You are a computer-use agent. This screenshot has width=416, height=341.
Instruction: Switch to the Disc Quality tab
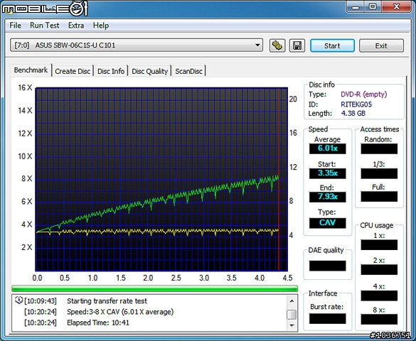tap(149, 71)
